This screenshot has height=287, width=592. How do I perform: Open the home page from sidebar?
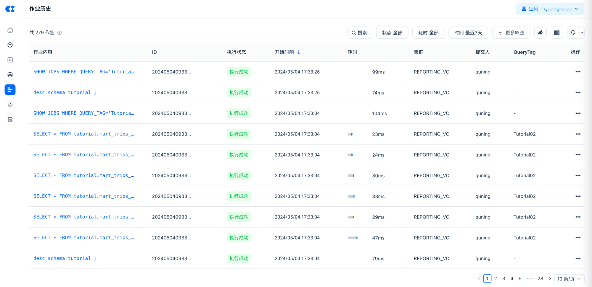(10, 30)
